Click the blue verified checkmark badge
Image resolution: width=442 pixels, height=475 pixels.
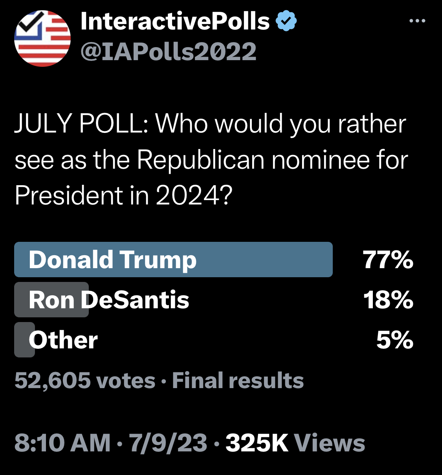(286, 21)
